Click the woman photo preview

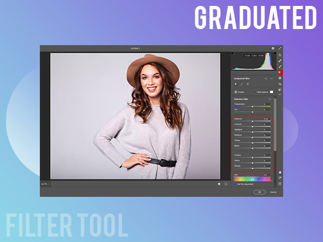(x=135, y=116)
